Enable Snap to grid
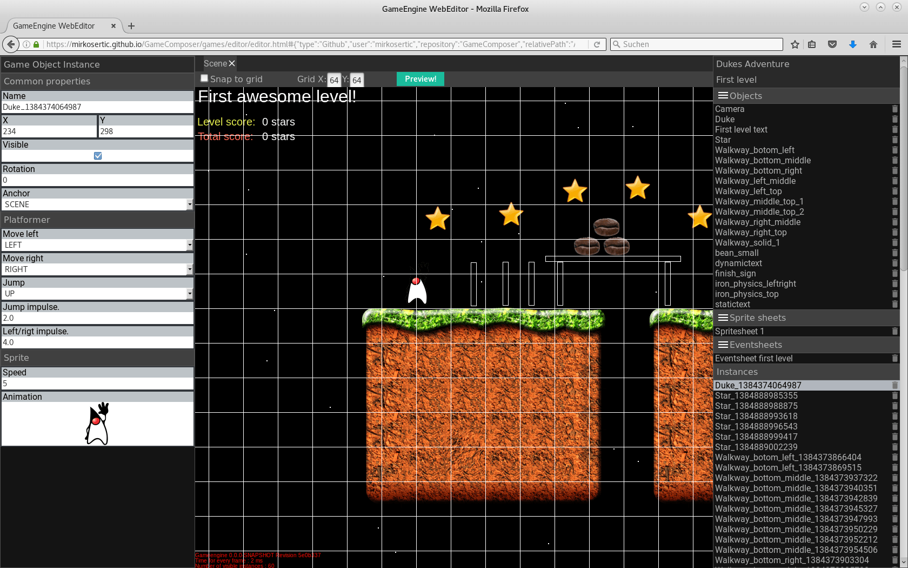Viewport: 908px width, 568px height. click(x=204, y=78)
